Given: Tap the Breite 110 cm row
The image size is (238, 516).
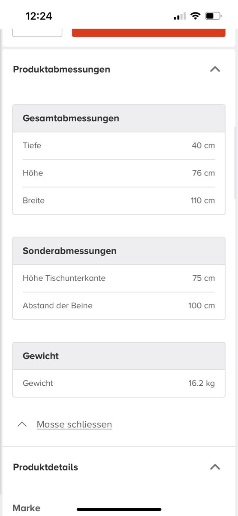Looking at the screenshot, I should pyautogui.click(x=119, y=201).
